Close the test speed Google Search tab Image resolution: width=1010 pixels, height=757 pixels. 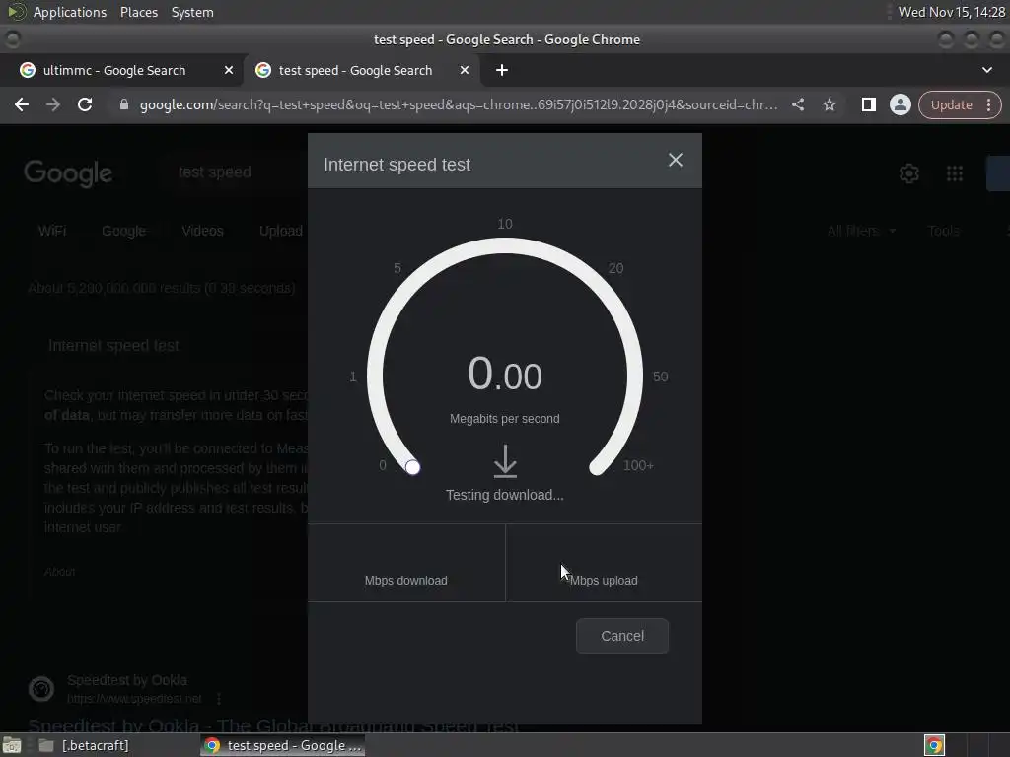[465, 70]
